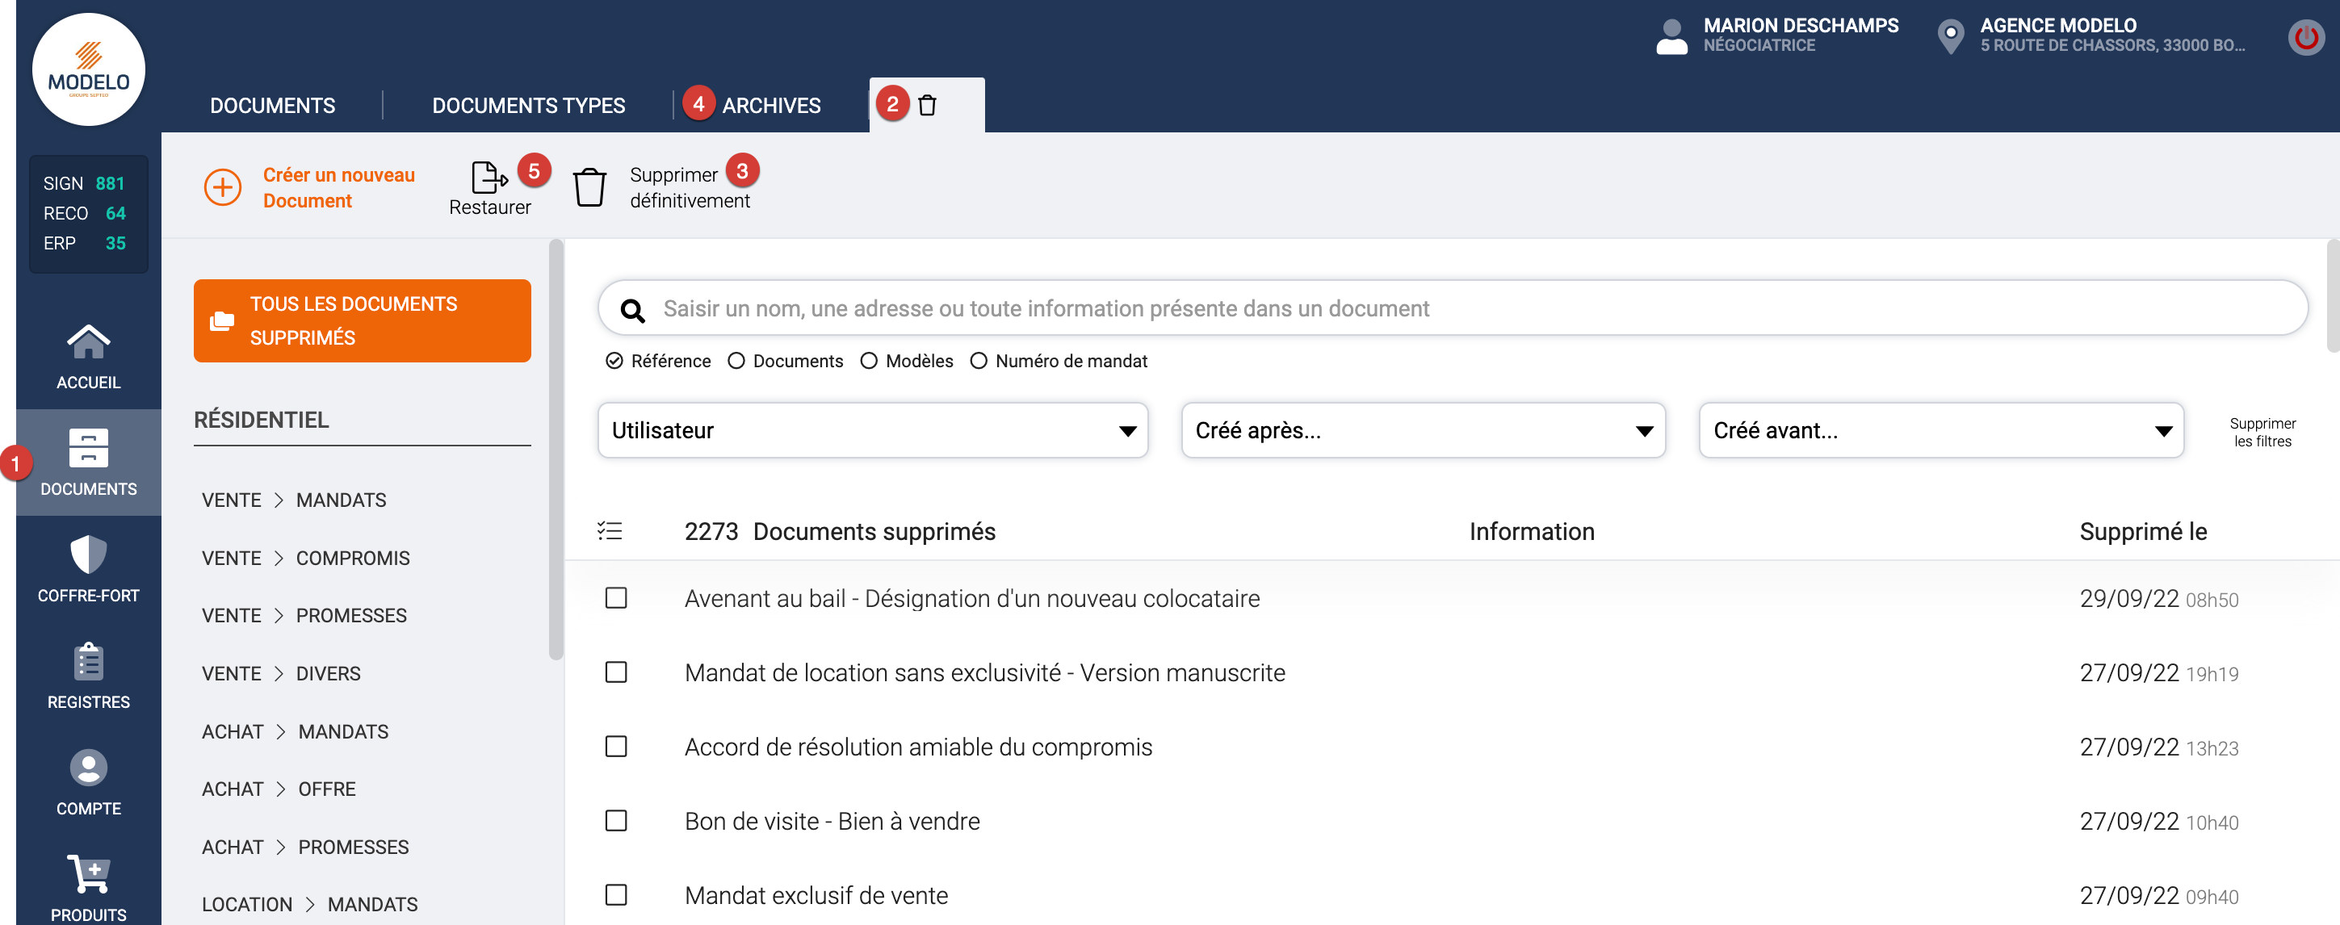Open the trash bin tab icon

tap(927, 105)
